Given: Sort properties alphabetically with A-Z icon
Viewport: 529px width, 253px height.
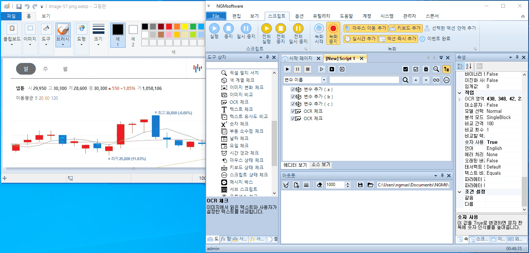Looking at the screenshot, I should pos(468,66).
